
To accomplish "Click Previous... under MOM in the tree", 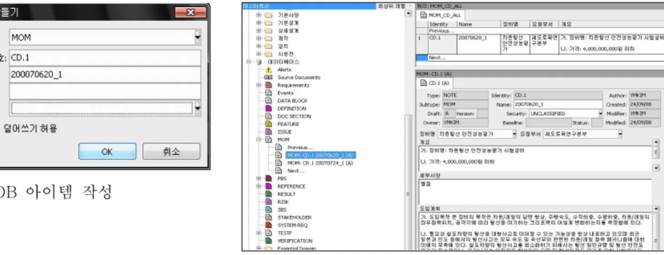I will coord(299,147).
